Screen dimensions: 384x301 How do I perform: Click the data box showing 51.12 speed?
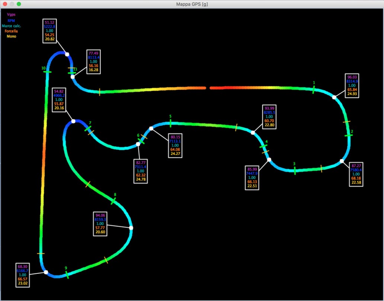tap(49, 31)
